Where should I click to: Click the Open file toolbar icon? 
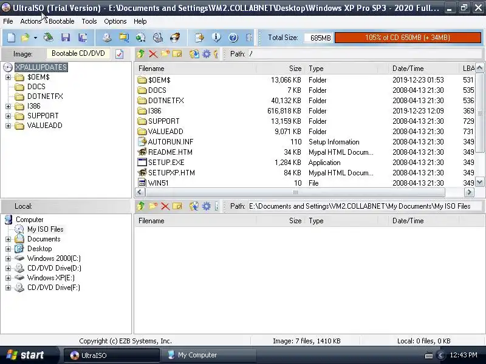[25, 38]
